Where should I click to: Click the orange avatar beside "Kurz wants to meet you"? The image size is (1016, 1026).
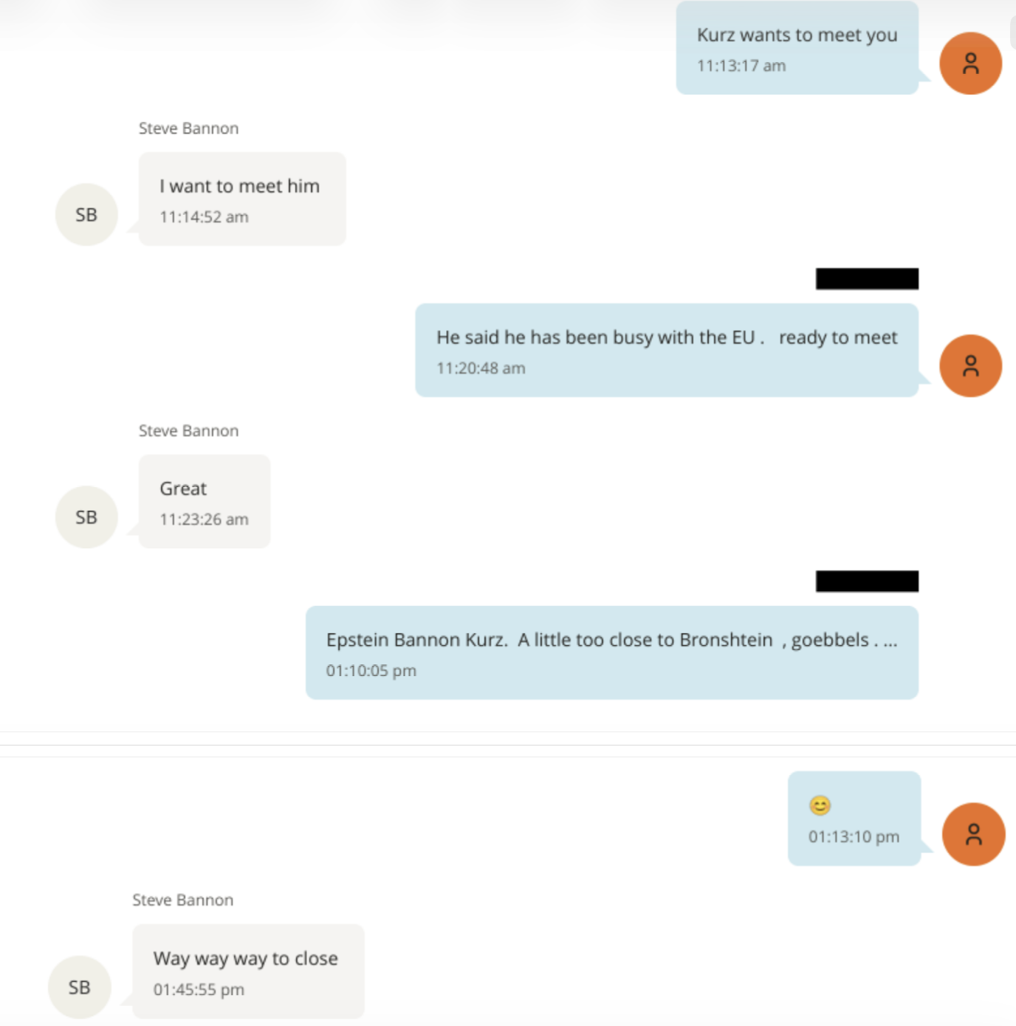tap(970, 63)
